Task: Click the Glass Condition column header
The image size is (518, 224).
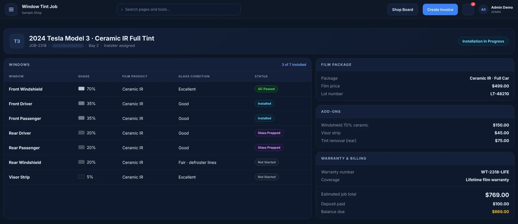Action: click(x=194, y=76)
